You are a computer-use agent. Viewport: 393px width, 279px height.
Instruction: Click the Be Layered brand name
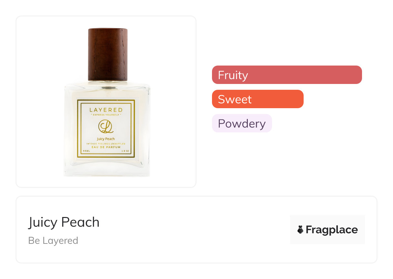click(53, 241)
